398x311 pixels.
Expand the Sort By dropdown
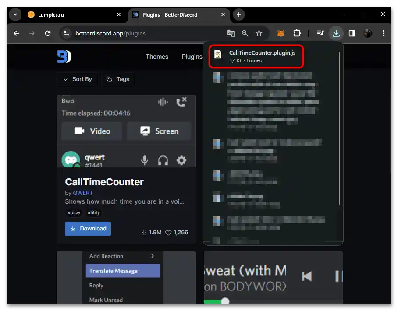(77, 79)
